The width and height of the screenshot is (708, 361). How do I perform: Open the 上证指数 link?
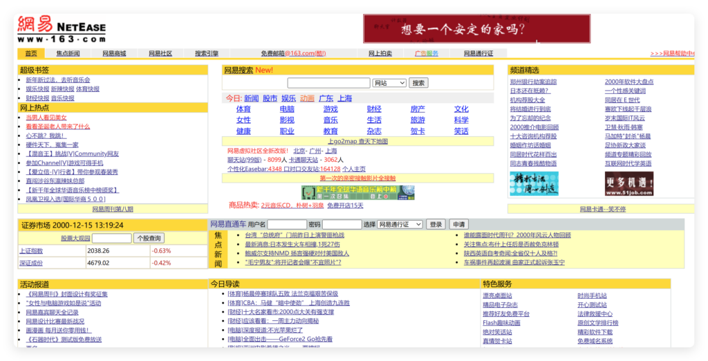point(30,251)
